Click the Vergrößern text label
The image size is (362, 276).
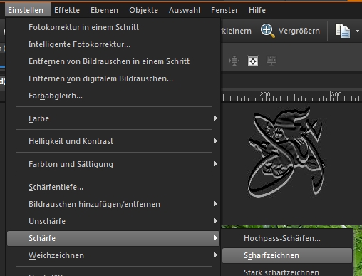pos(299,31)
